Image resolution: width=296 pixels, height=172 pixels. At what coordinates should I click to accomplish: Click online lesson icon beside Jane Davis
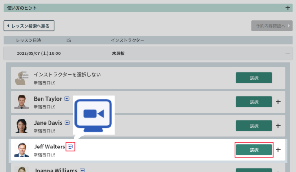click(67, 123)
